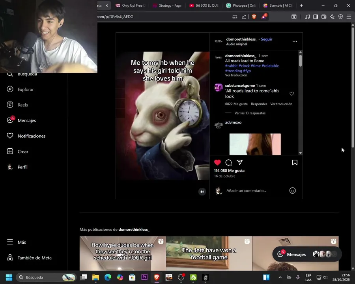Open the media control music note icon
The width and height of the screenshot is (355, 284).
[307, 17]
